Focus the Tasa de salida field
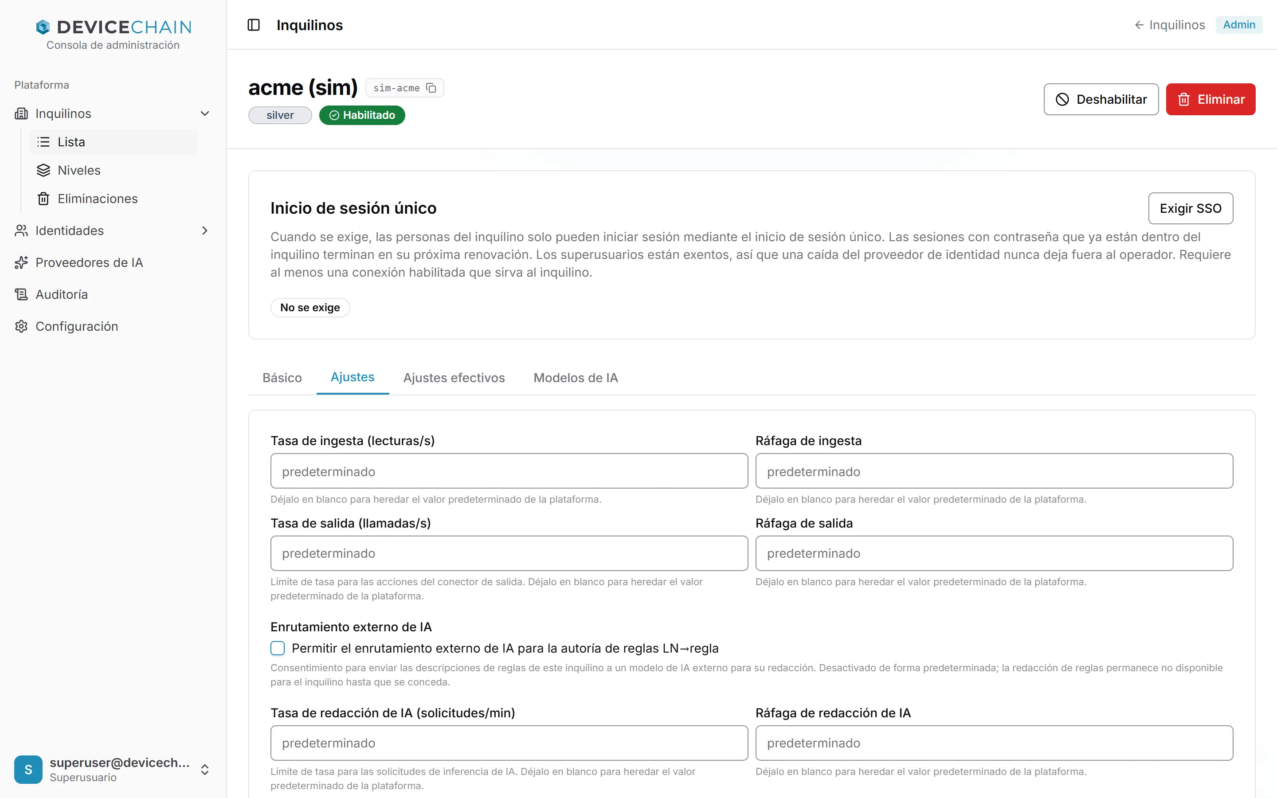The height and width of the screenshot is (798, 1277). (x=509, y=553)
